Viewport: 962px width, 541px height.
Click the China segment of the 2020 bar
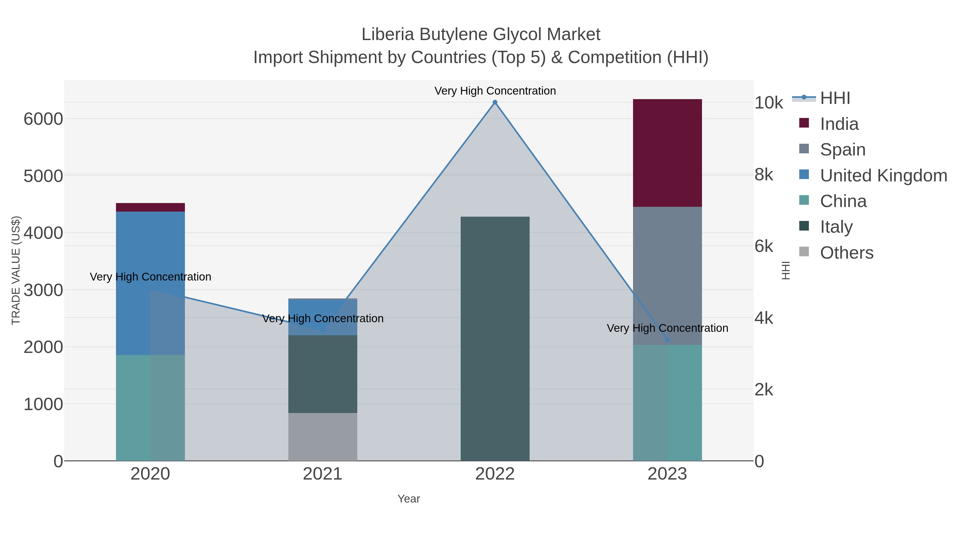pyautogui.click(x=150, y=408)
